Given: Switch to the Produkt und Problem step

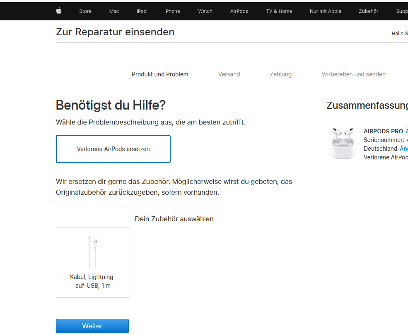Looking at the screenshot, I should [x=160, y=74].
